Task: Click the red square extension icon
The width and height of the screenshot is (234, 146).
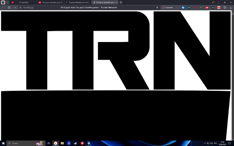Action: 219,7
